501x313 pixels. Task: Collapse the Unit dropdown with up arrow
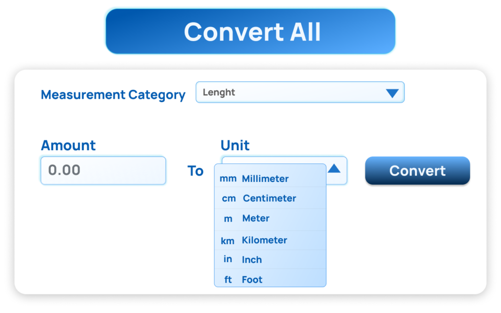(334, 169)
